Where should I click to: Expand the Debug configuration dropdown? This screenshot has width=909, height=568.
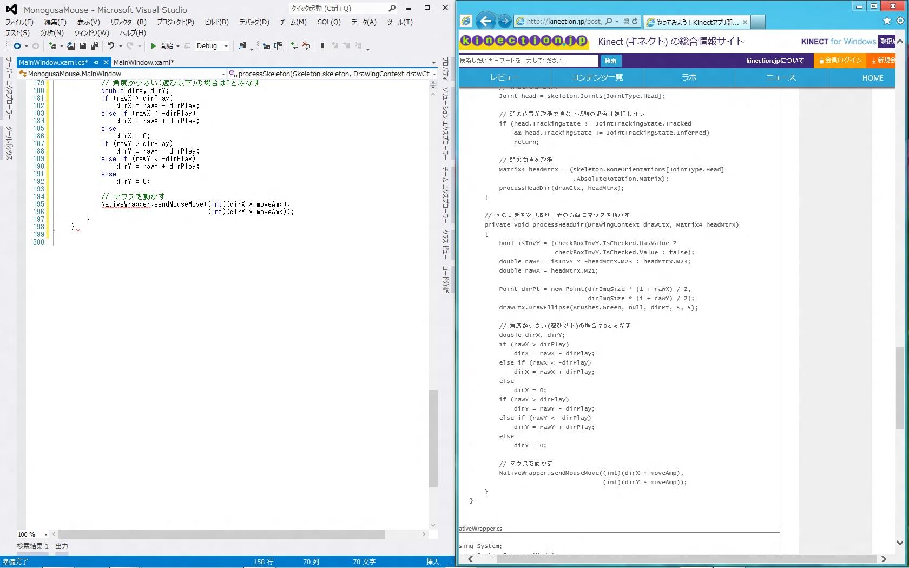coord(226,46)
